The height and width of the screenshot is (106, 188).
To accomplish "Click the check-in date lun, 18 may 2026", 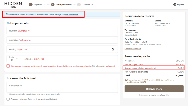I will pyautogui.click(x=132, y=23).
